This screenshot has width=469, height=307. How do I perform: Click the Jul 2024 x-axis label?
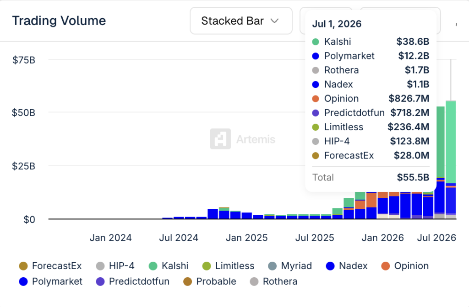tap(179, 238)
